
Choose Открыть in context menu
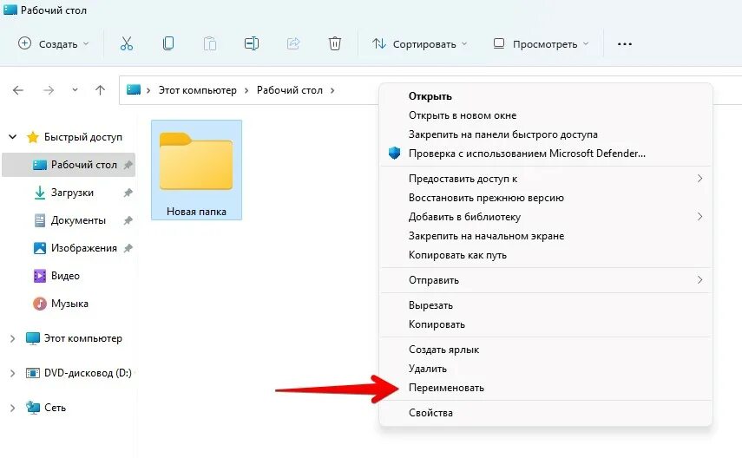tap(546, 96)
